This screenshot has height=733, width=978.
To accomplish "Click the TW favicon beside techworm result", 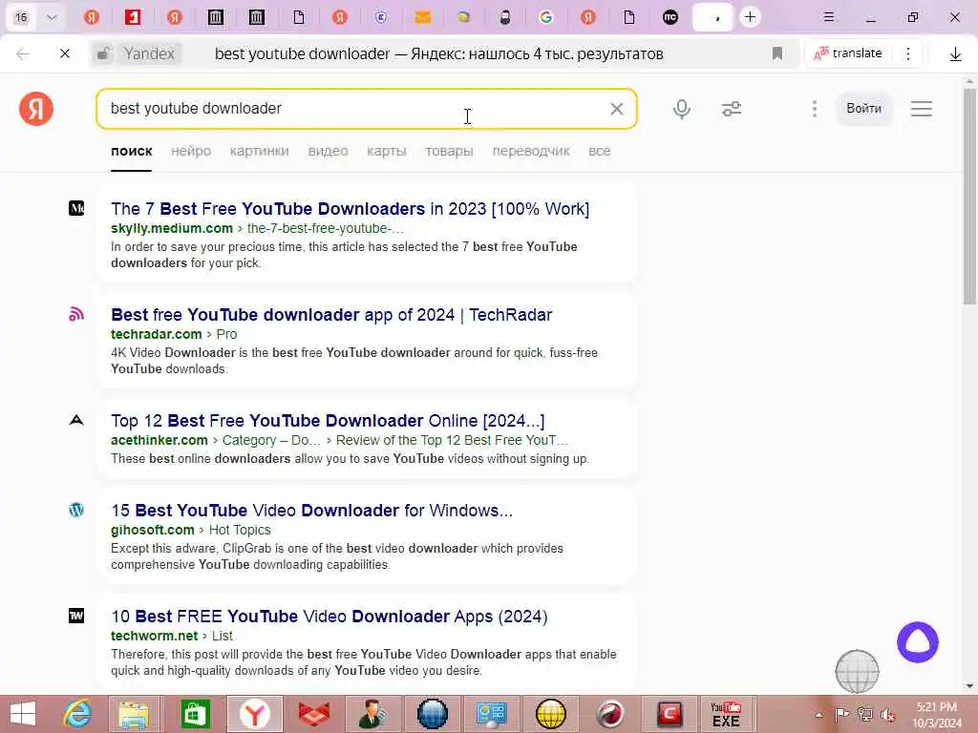I will 76,616.
